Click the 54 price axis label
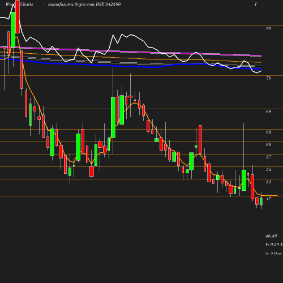The width and height of the screenshot is (283, 283). tap(268, 169)
